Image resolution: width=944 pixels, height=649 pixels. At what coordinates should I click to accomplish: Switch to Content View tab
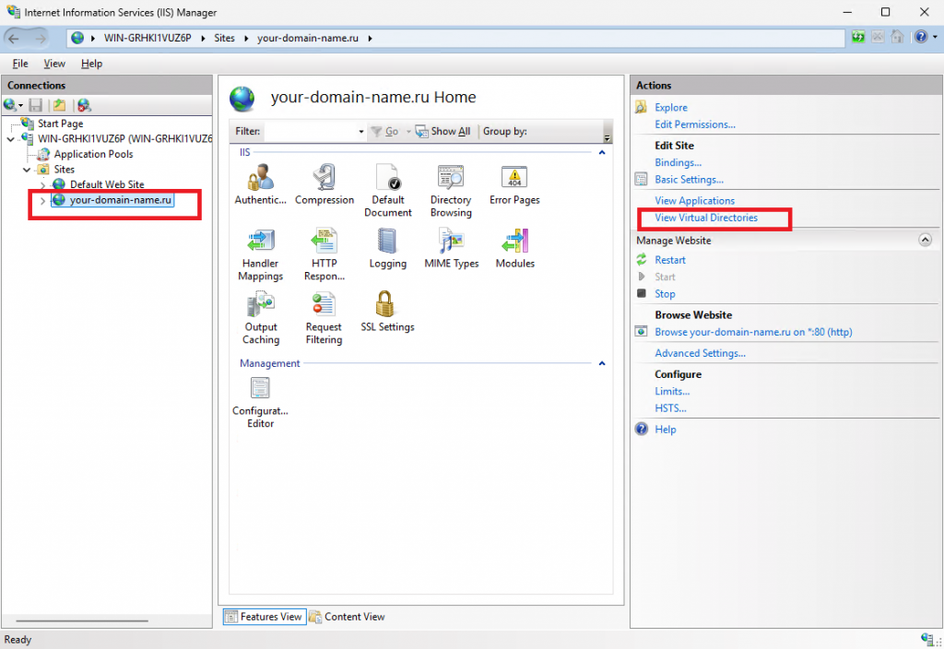point(348,617)
